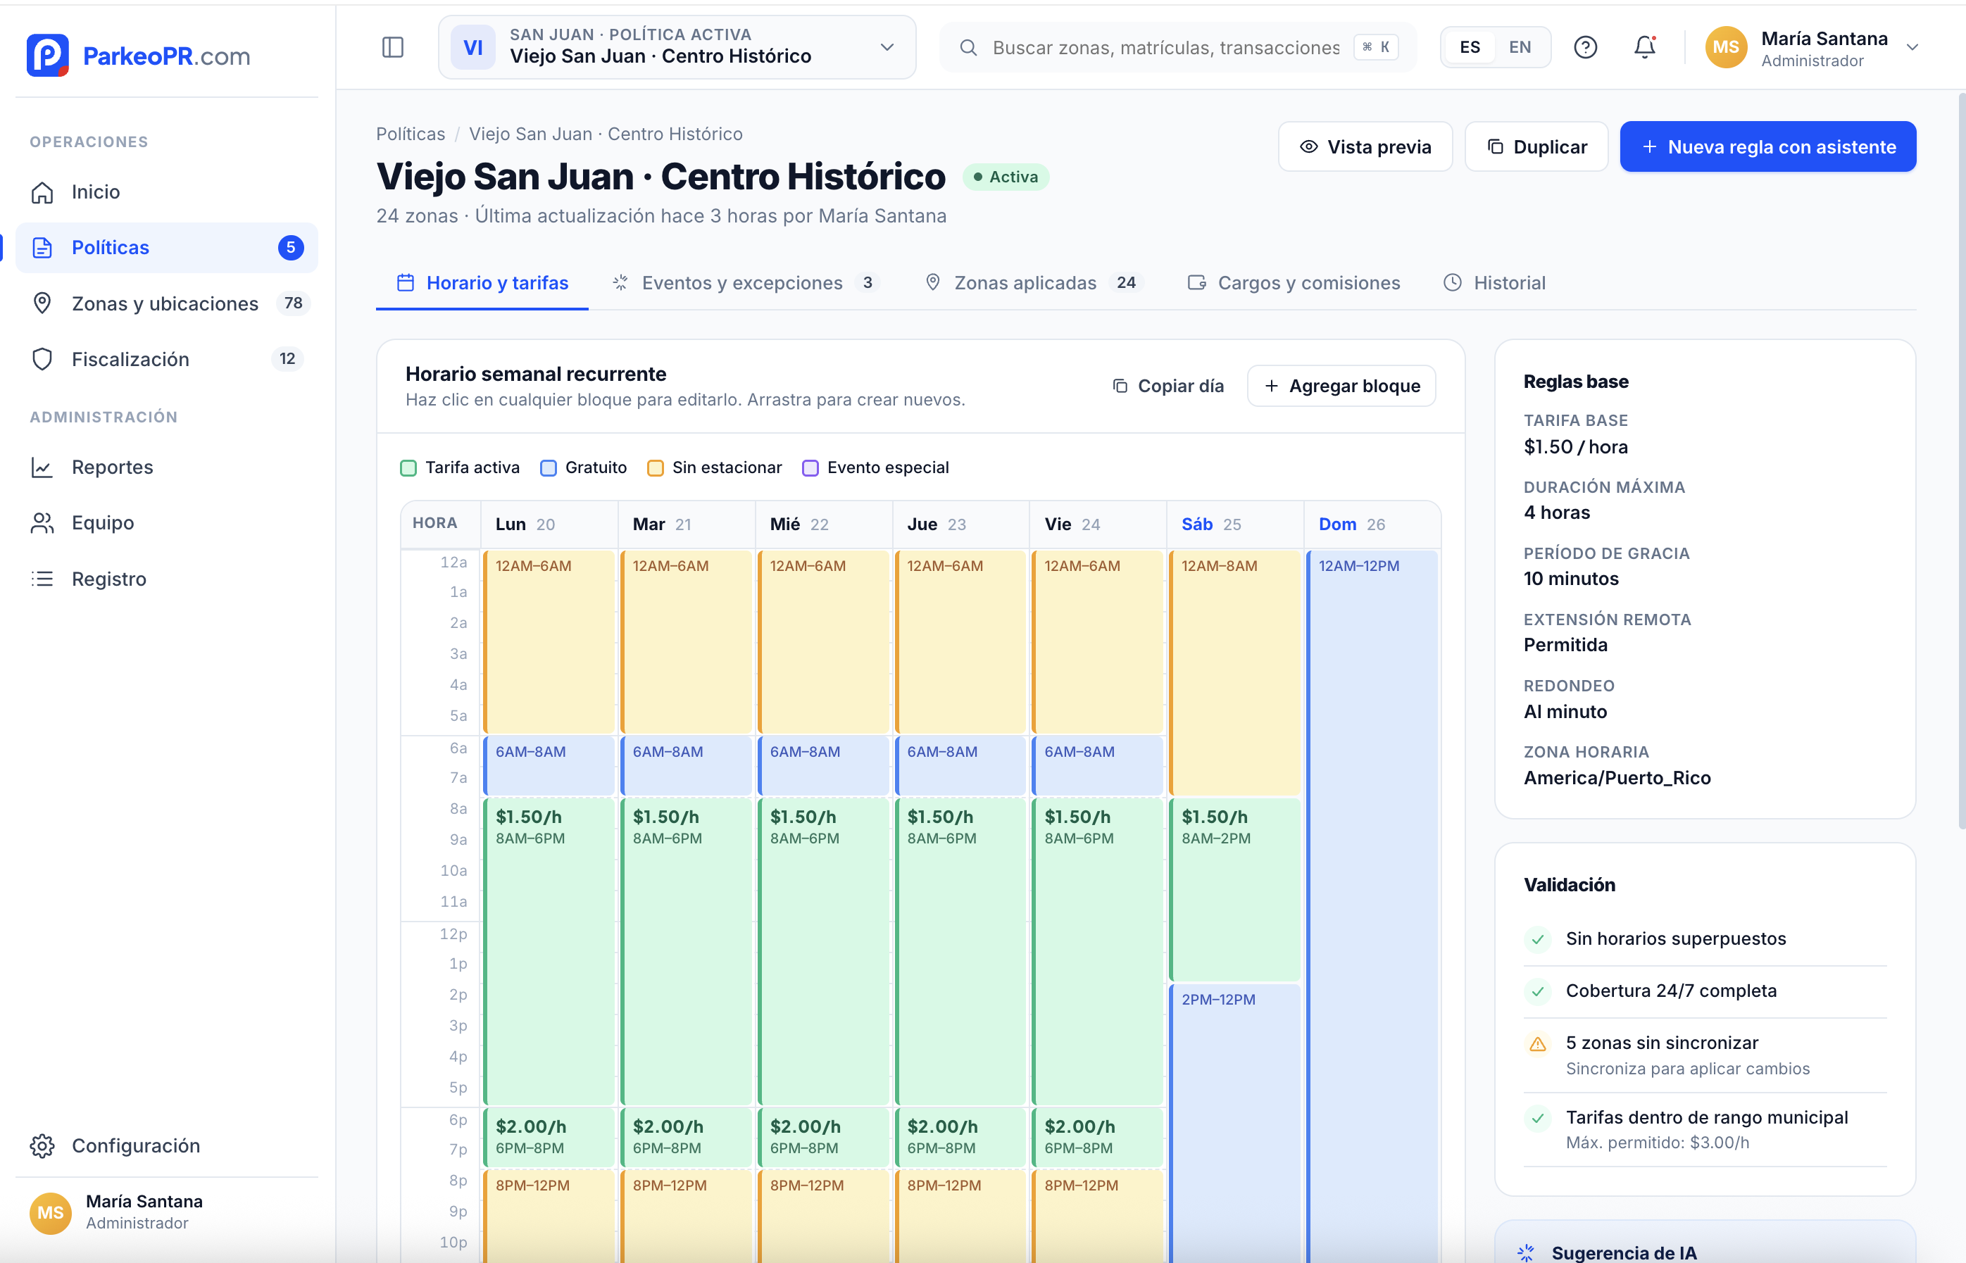Open the Zonas aplicadas tab
Viewport: 1966px width, 1263px height.
click(x=1034, y=283)
